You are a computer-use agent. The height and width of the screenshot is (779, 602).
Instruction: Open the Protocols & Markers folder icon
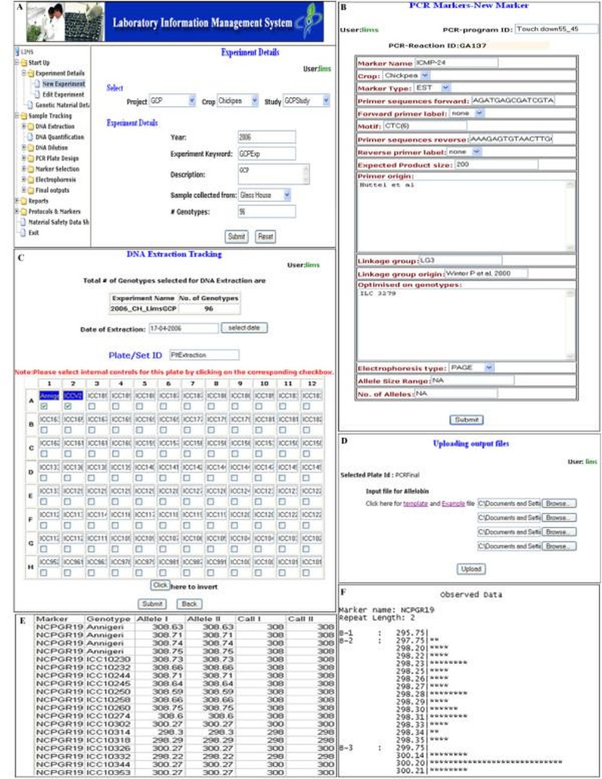pos(22,212)
